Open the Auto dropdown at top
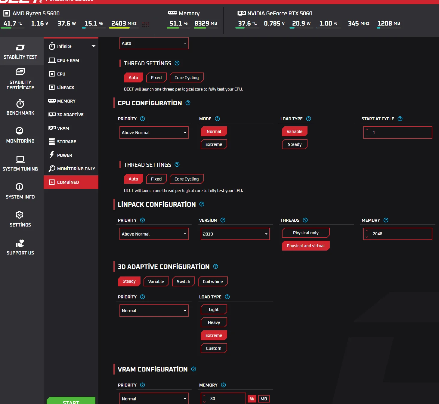This screenshot has height=404, width=439. (x=154, y=43)
